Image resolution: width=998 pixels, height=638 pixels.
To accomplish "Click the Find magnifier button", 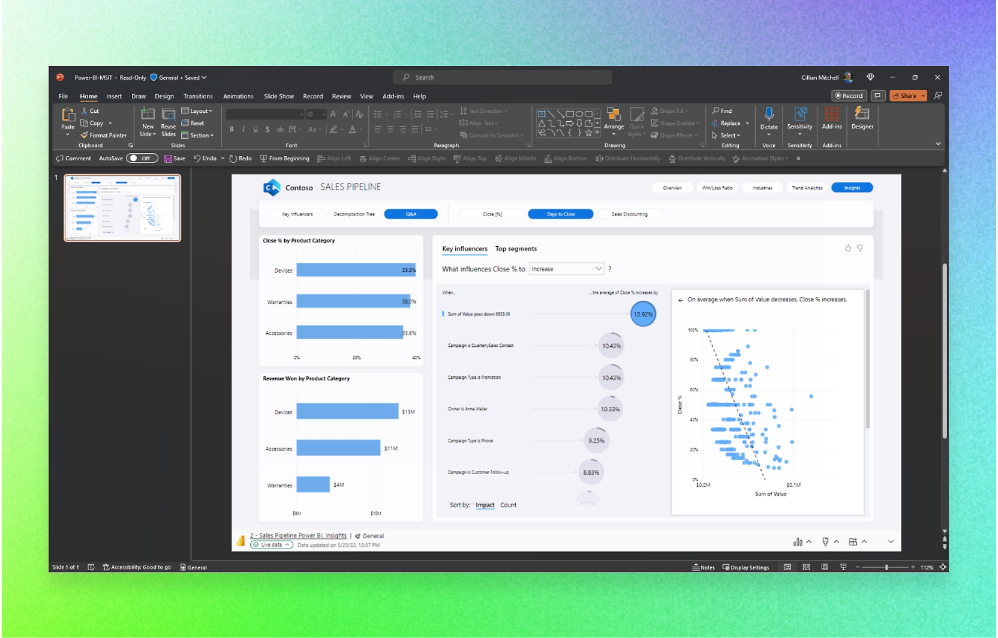I will pos(722,111).
